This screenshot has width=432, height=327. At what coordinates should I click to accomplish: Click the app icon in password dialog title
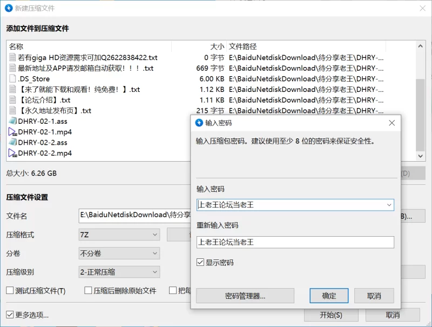pos(199,123)
